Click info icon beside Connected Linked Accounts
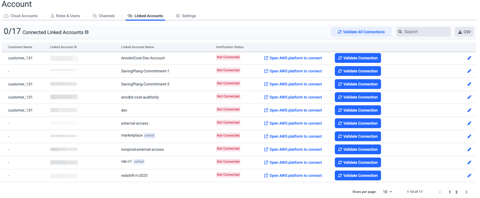Image resolution: width=480 pixels, height=198 pixels. pos(87,32)
